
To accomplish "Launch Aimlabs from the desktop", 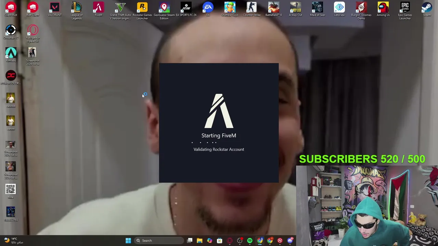I will pyautogui.click(x=11, y=55).
